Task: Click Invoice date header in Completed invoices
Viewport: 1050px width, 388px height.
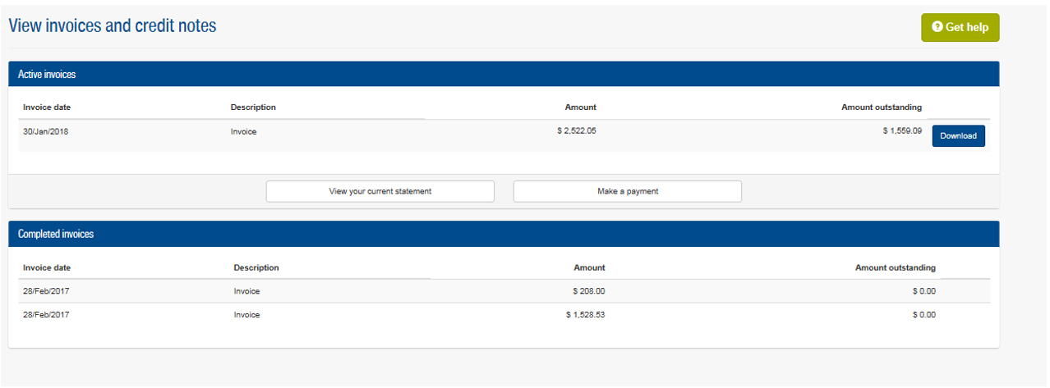Action: (53, 267)
